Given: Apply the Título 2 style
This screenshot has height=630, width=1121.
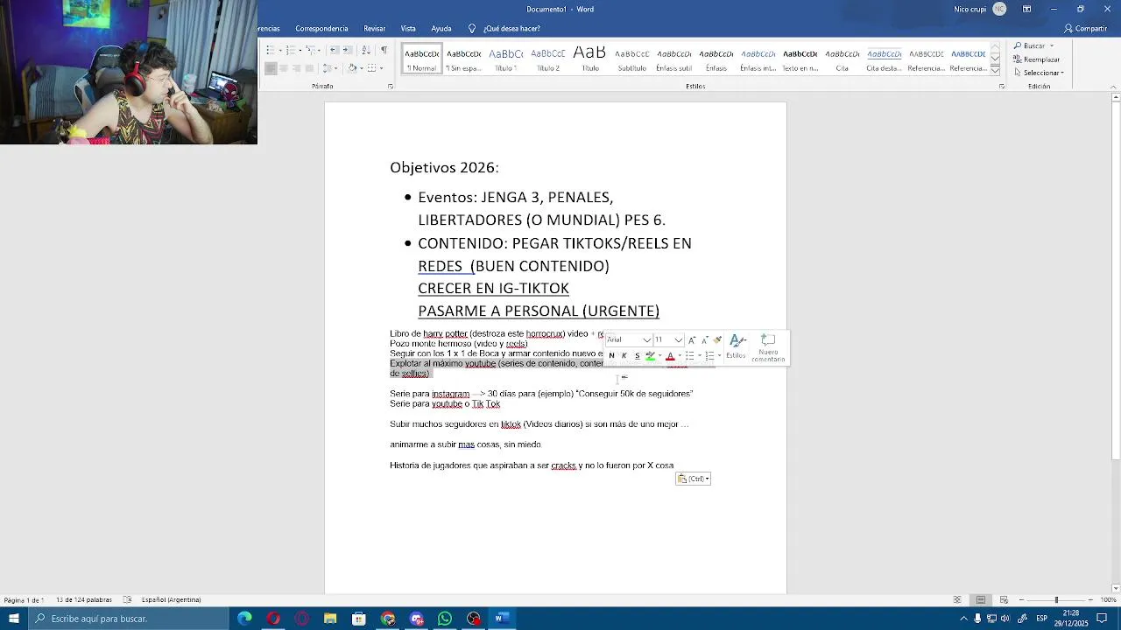Looking at the screenshot, I should click(x=547, y=59).
